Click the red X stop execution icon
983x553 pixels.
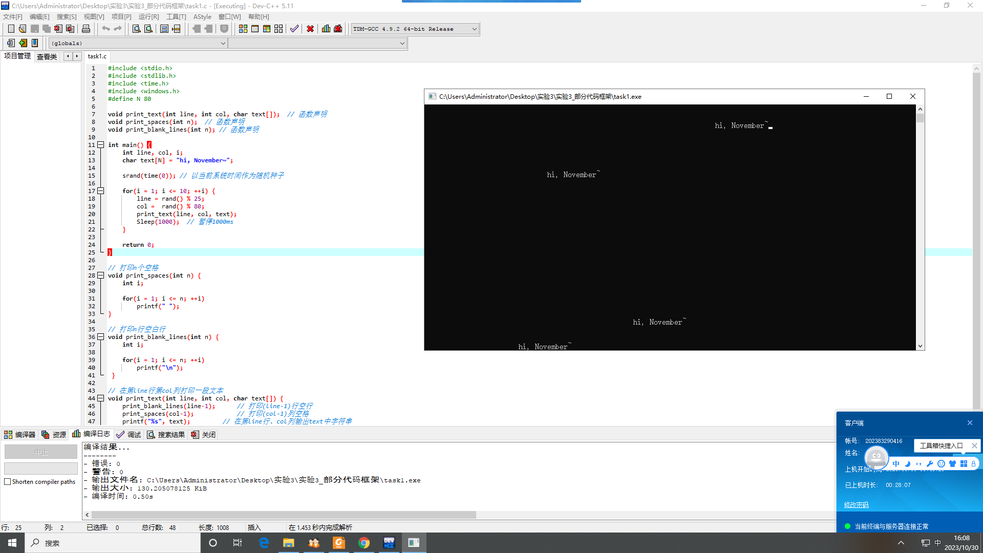pyautogui.click(x=310, y=29)
